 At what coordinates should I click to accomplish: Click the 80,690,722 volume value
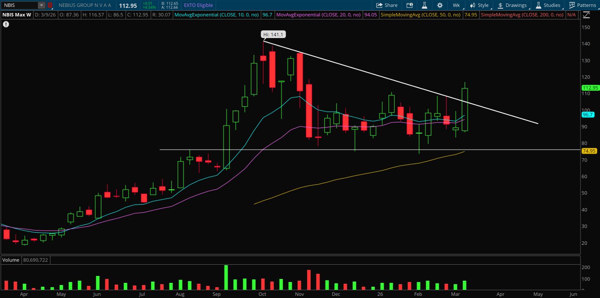click(x=35, y=260)
